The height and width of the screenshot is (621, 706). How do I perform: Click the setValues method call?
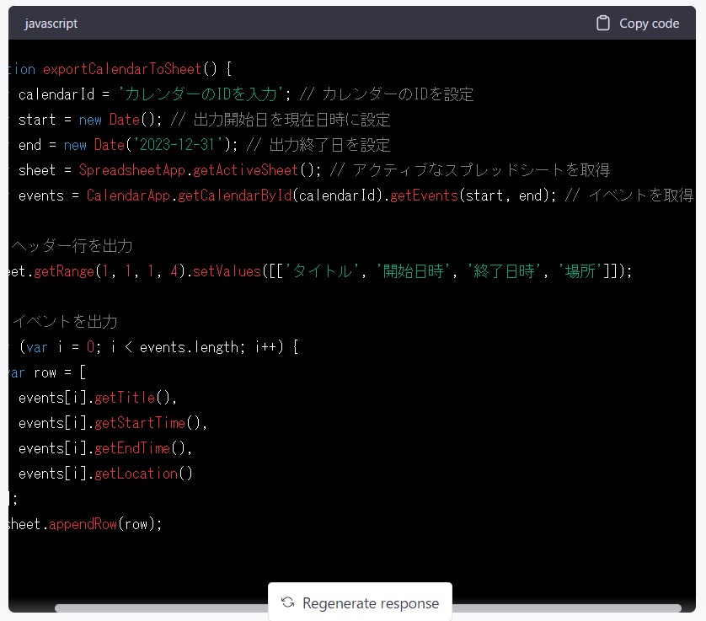pos(227,271)
